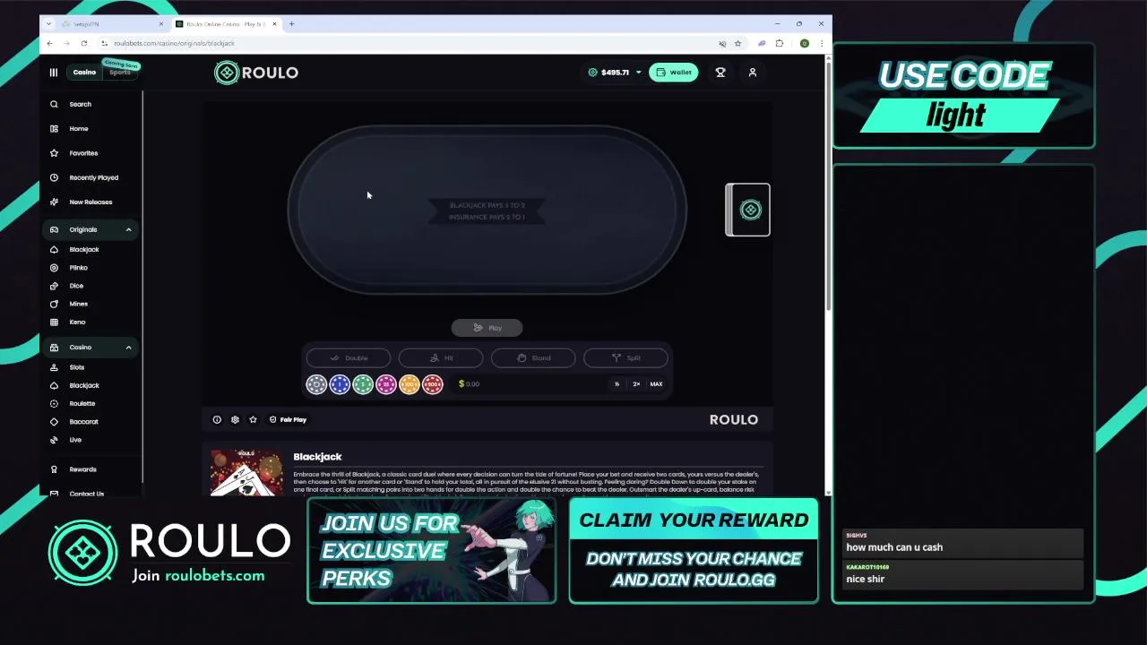Open the sidebar menu hamburger icon
Image resolution: width=1147 pixels, height=645 pixels.
tap(53, 73)
